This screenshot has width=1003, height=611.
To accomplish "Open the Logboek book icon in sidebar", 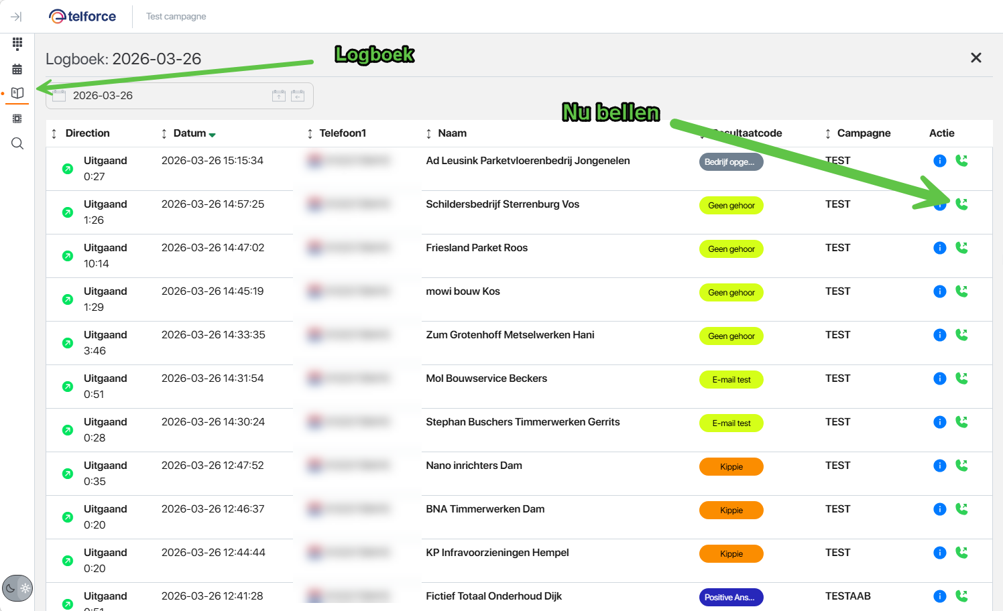I will click(x=17, y=93).
